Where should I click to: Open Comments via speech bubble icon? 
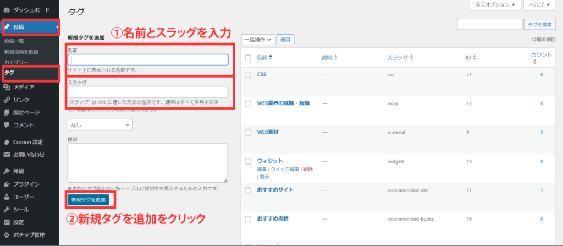tap(7, 125)
